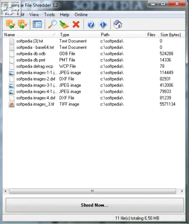
Task: Click the magnifying glass search icon
Action: coord(52,24)
